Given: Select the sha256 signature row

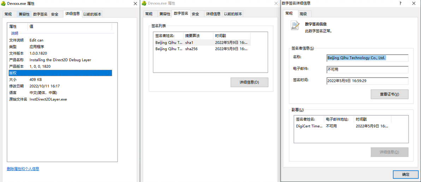Looking at the screenshot, I should tap(203, 49).
